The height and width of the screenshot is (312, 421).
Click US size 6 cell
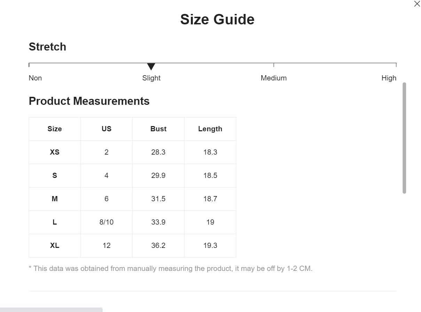106,199
